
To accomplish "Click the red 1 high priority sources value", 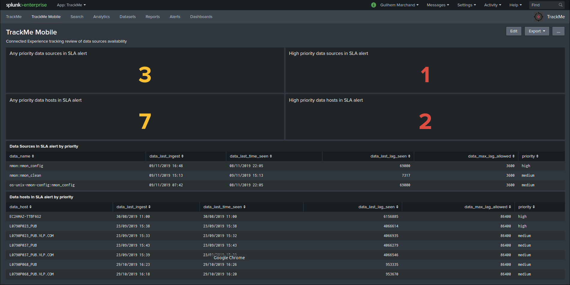I will [425, 75].
